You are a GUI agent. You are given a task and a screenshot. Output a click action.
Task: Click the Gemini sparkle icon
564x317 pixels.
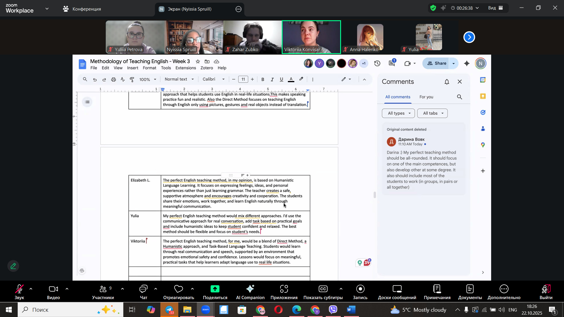click(x=467, y=63)
